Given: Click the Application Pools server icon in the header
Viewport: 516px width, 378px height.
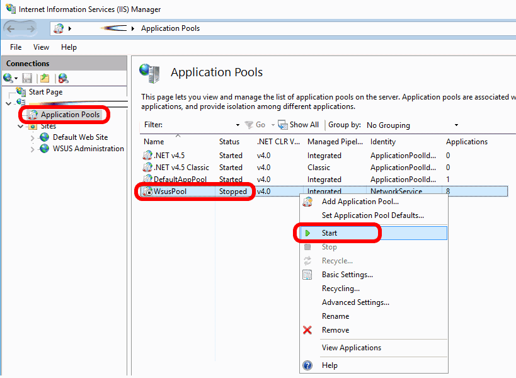Looking at the screenshot, I should click(150, 72).
